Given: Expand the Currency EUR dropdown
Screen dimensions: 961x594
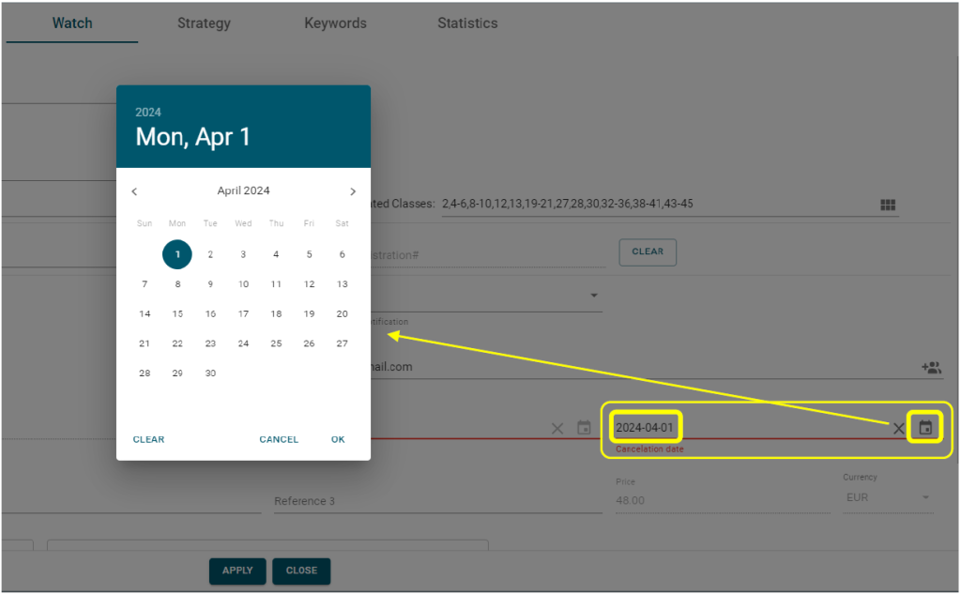Looking at the screenshot, I should (x=888, y=497).
